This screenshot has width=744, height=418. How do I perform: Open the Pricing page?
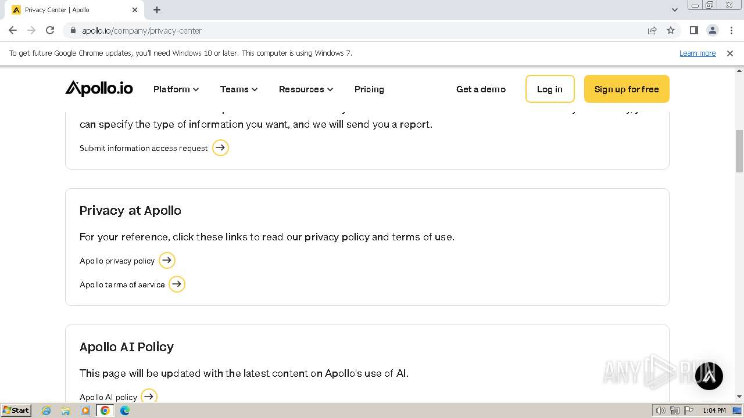click(369, 89)
